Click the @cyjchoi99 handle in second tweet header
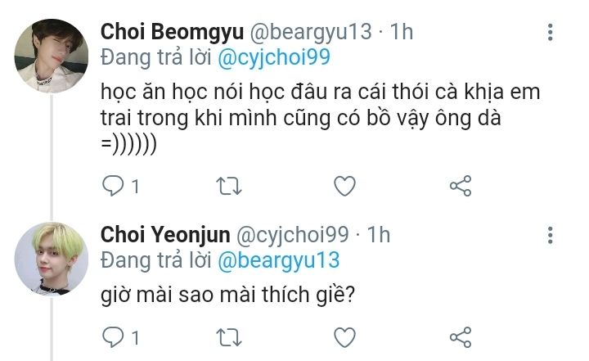This screenshot has height=361, width=589. (294, 235)
